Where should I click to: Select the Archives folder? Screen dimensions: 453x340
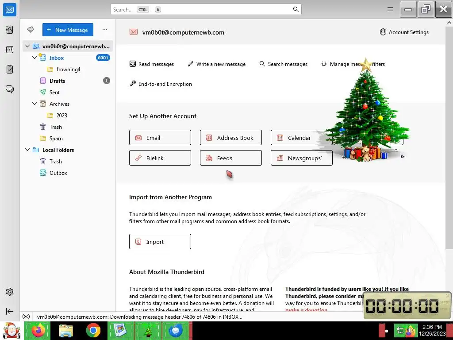click(x=68, y=104)
